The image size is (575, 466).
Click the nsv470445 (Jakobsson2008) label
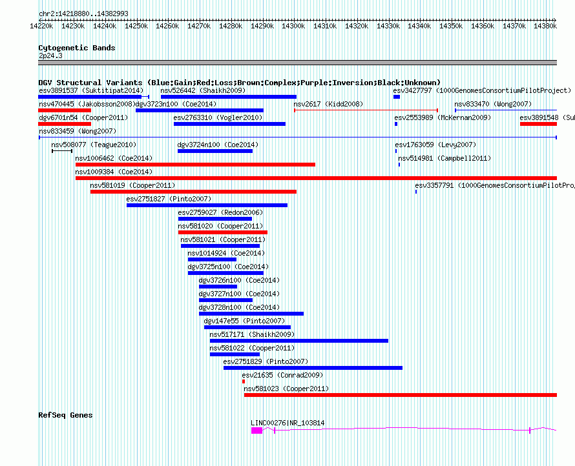pos(87,104)
